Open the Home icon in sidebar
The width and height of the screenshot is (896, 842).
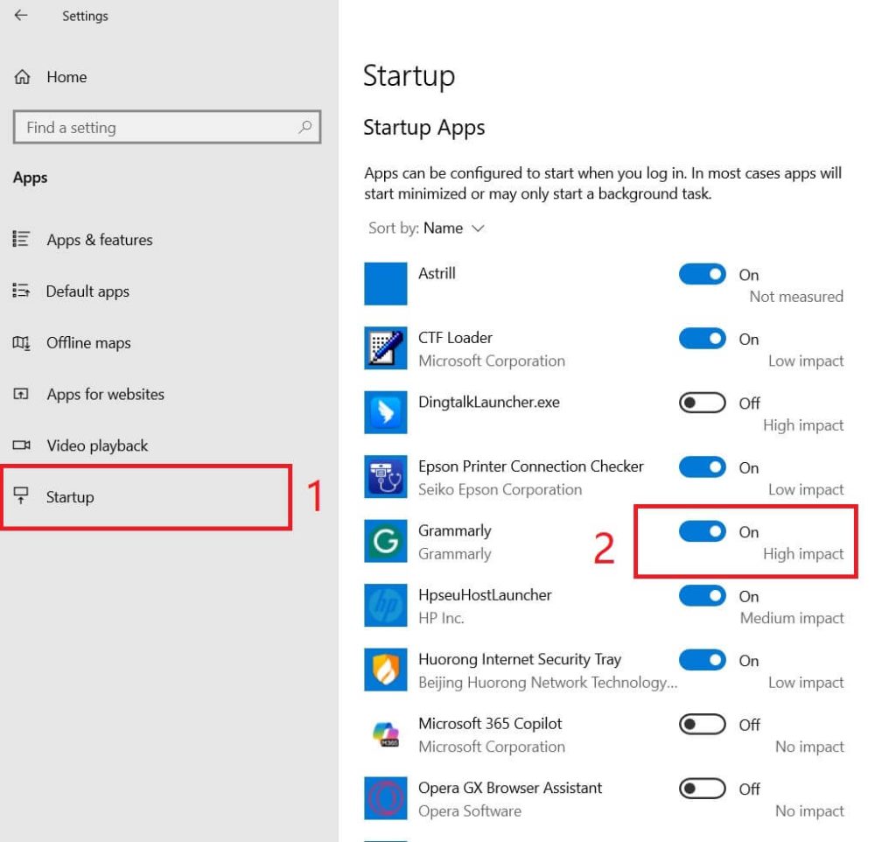pyautogui.click(x=22, y=77)
